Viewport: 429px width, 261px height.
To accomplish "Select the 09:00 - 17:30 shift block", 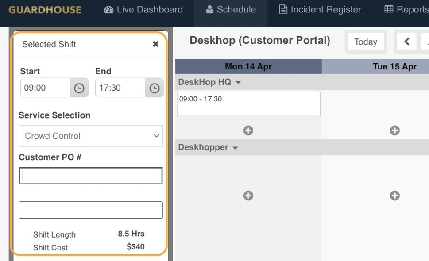I will [x=248, y=104].
